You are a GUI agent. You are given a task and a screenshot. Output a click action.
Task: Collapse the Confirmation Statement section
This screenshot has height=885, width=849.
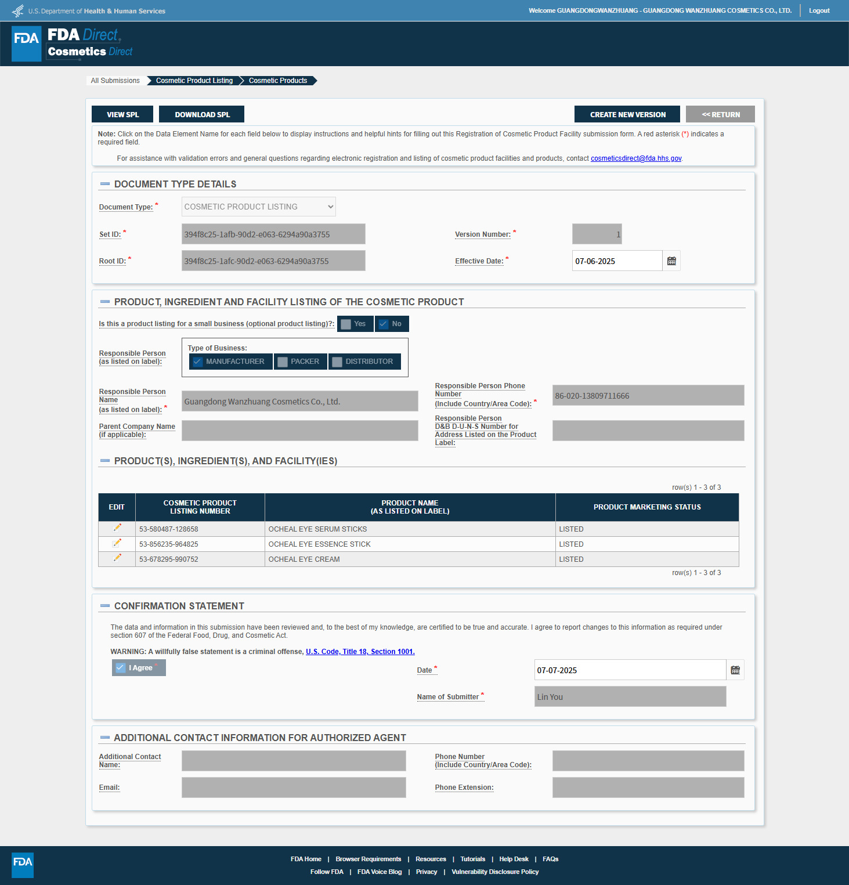pos(105,606)
